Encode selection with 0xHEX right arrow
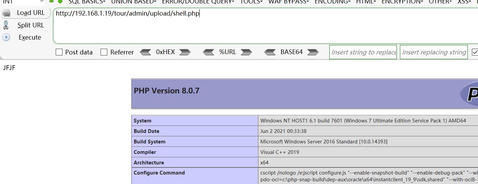The height and width of the screenshot is (184, 478). 185,52
